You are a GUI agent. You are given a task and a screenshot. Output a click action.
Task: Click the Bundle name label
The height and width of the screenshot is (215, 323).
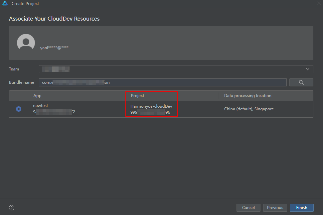pos(22,82)
